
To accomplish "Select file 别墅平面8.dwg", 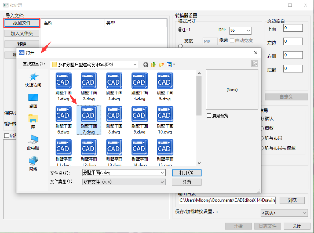I will (114, 120).
